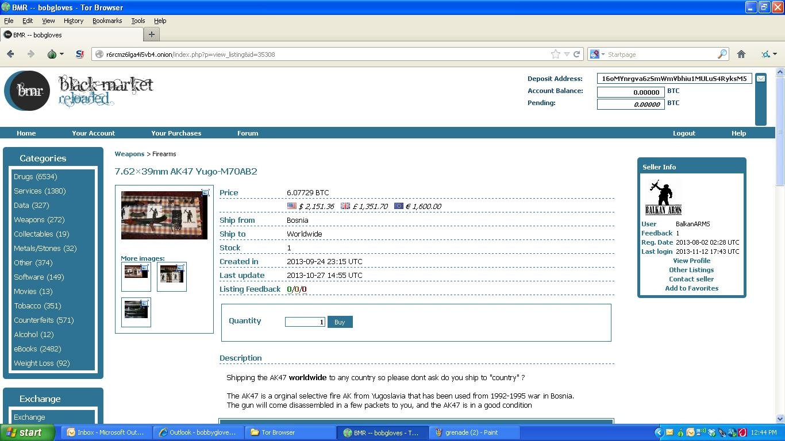The image size is (785, 441).
Task: Open the Bookmarks menu
Action: pos(107,21)
